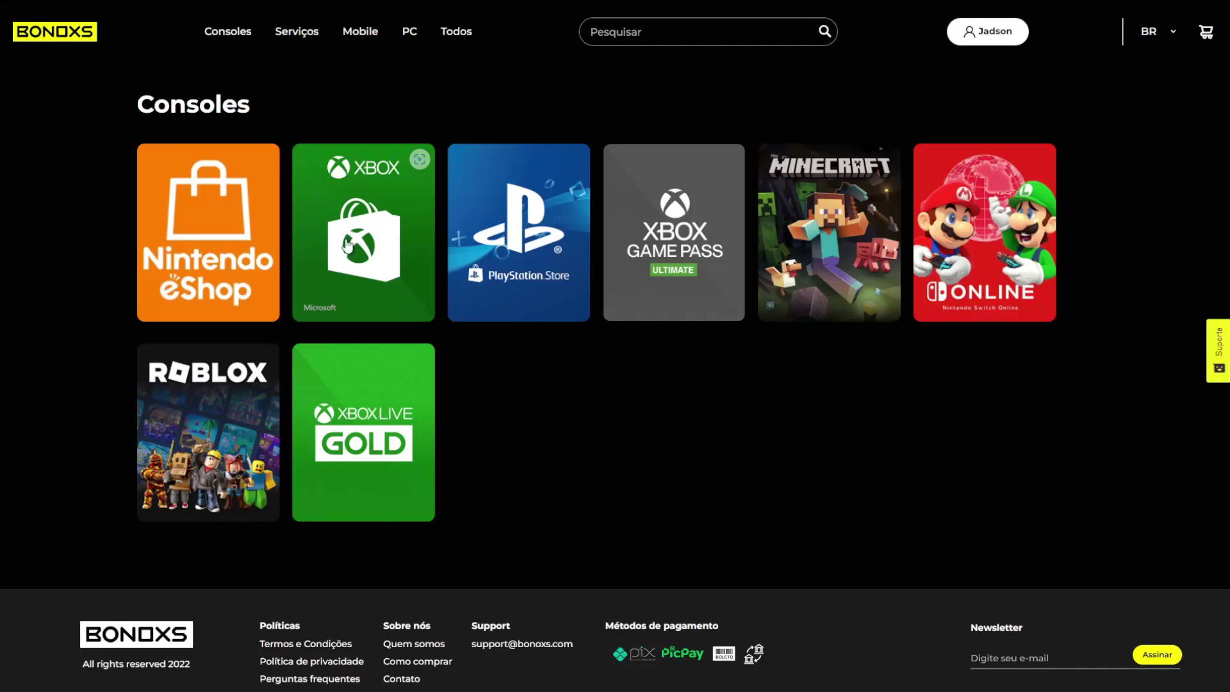
Task: Open Perguntas frequentes link
Action: coord(309,679)
